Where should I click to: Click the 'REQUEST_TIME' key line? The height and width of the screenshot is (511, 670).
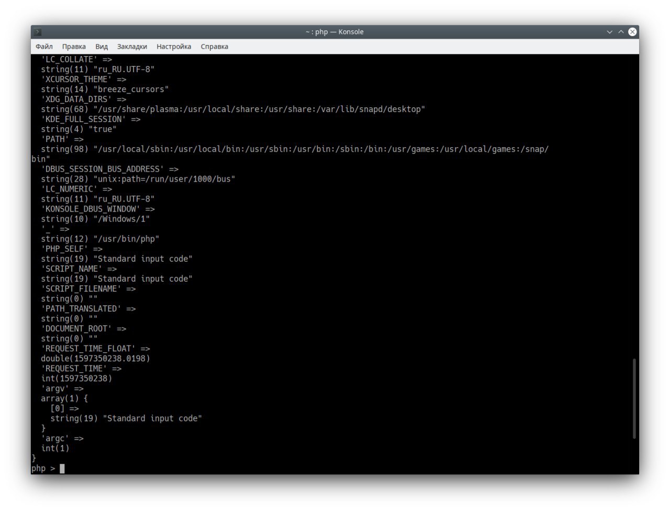tap(81, 368)
